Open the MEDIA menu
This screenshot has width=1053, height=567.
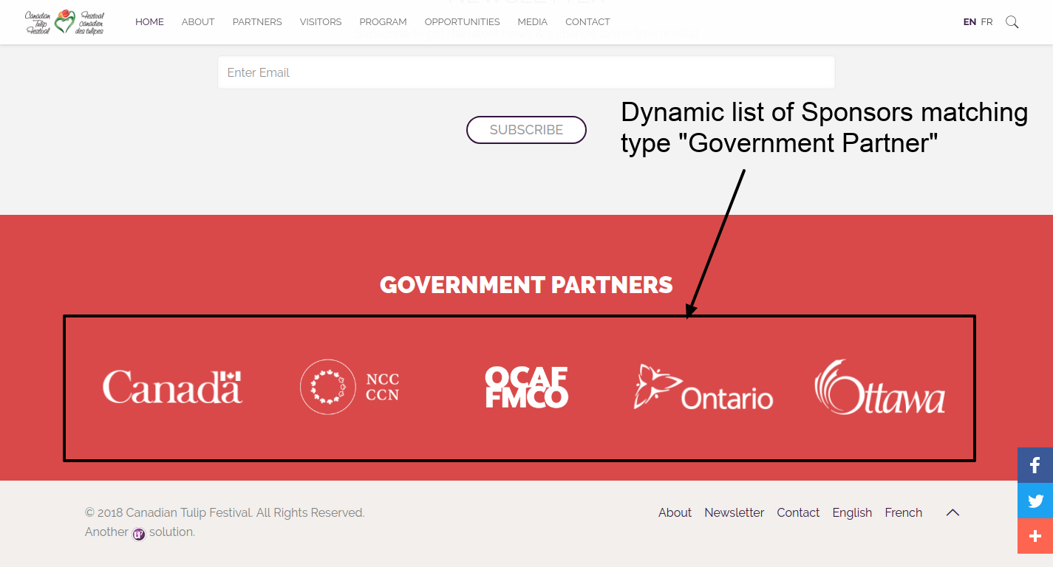[x=533, y=22]
